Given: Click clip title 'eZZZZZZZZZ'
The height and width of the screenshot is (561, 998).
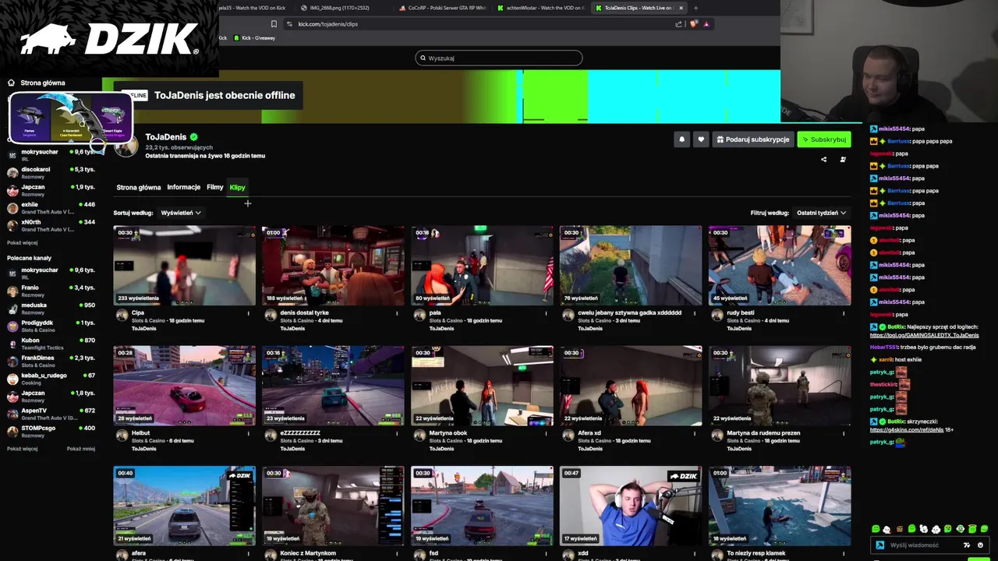Looking at the screenshot, I should click(x=300, y=433).
